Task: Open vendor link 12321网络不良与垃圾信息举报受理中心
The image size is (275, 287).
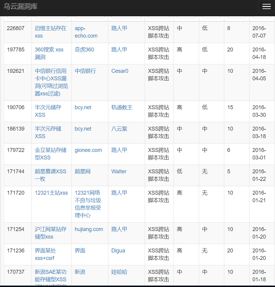Action: (88, 204)
